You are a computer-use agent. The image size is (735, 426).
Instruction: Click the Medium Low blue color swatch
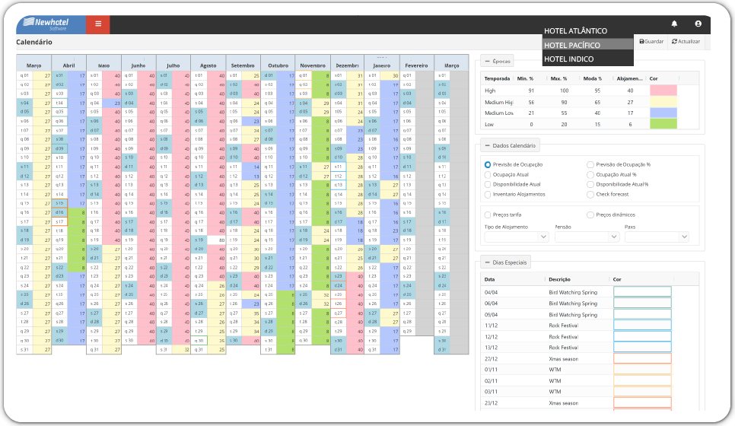pyautogui.click(x=663, y=113)
